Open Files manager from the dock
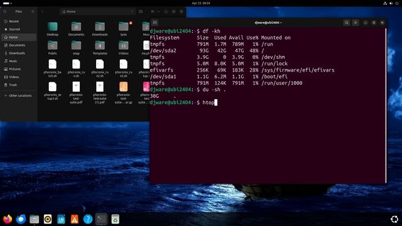Screen dimensions: 402x226 pos(35,219)
